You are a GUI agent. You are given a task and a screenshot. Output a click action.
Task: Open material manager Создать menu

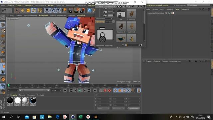14,95
